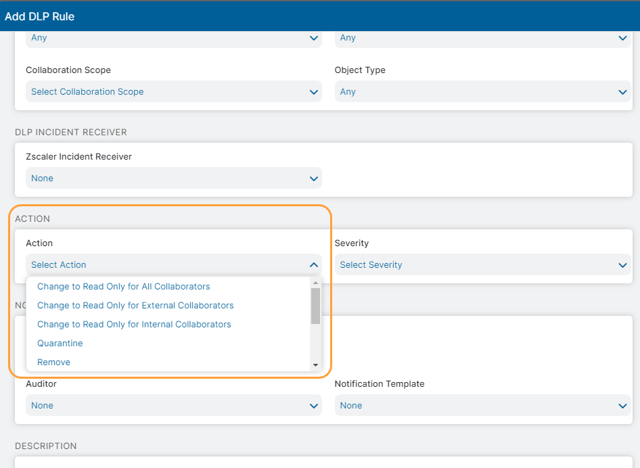
Task: Click the Severity field chevron icon
Action: pyautogui.click(x=622, y=265)
